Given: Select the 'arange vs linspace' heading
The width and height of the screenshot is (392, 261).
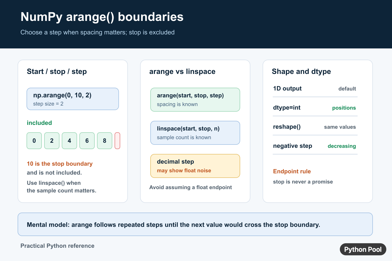Looking at the screenshot, I should (x=182, y=72).
